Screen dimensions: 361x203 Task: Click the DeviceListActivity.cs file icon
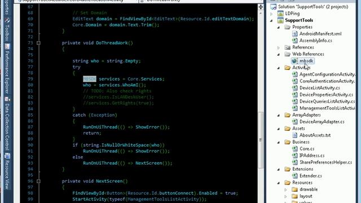(x=294, y=88)
